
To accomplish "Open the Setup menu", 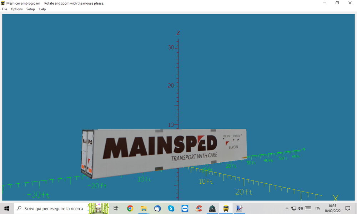I will pyautogui.click(x=30, y=9).
